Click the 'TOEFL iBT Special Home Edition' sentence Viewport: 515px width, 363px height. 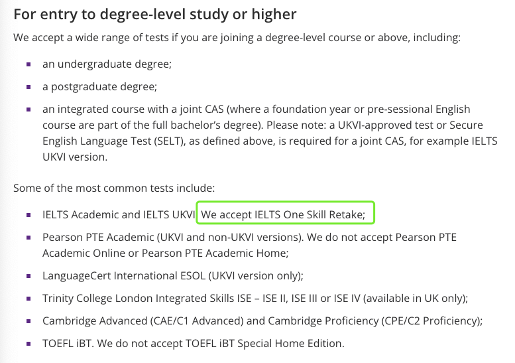point(221,343)
